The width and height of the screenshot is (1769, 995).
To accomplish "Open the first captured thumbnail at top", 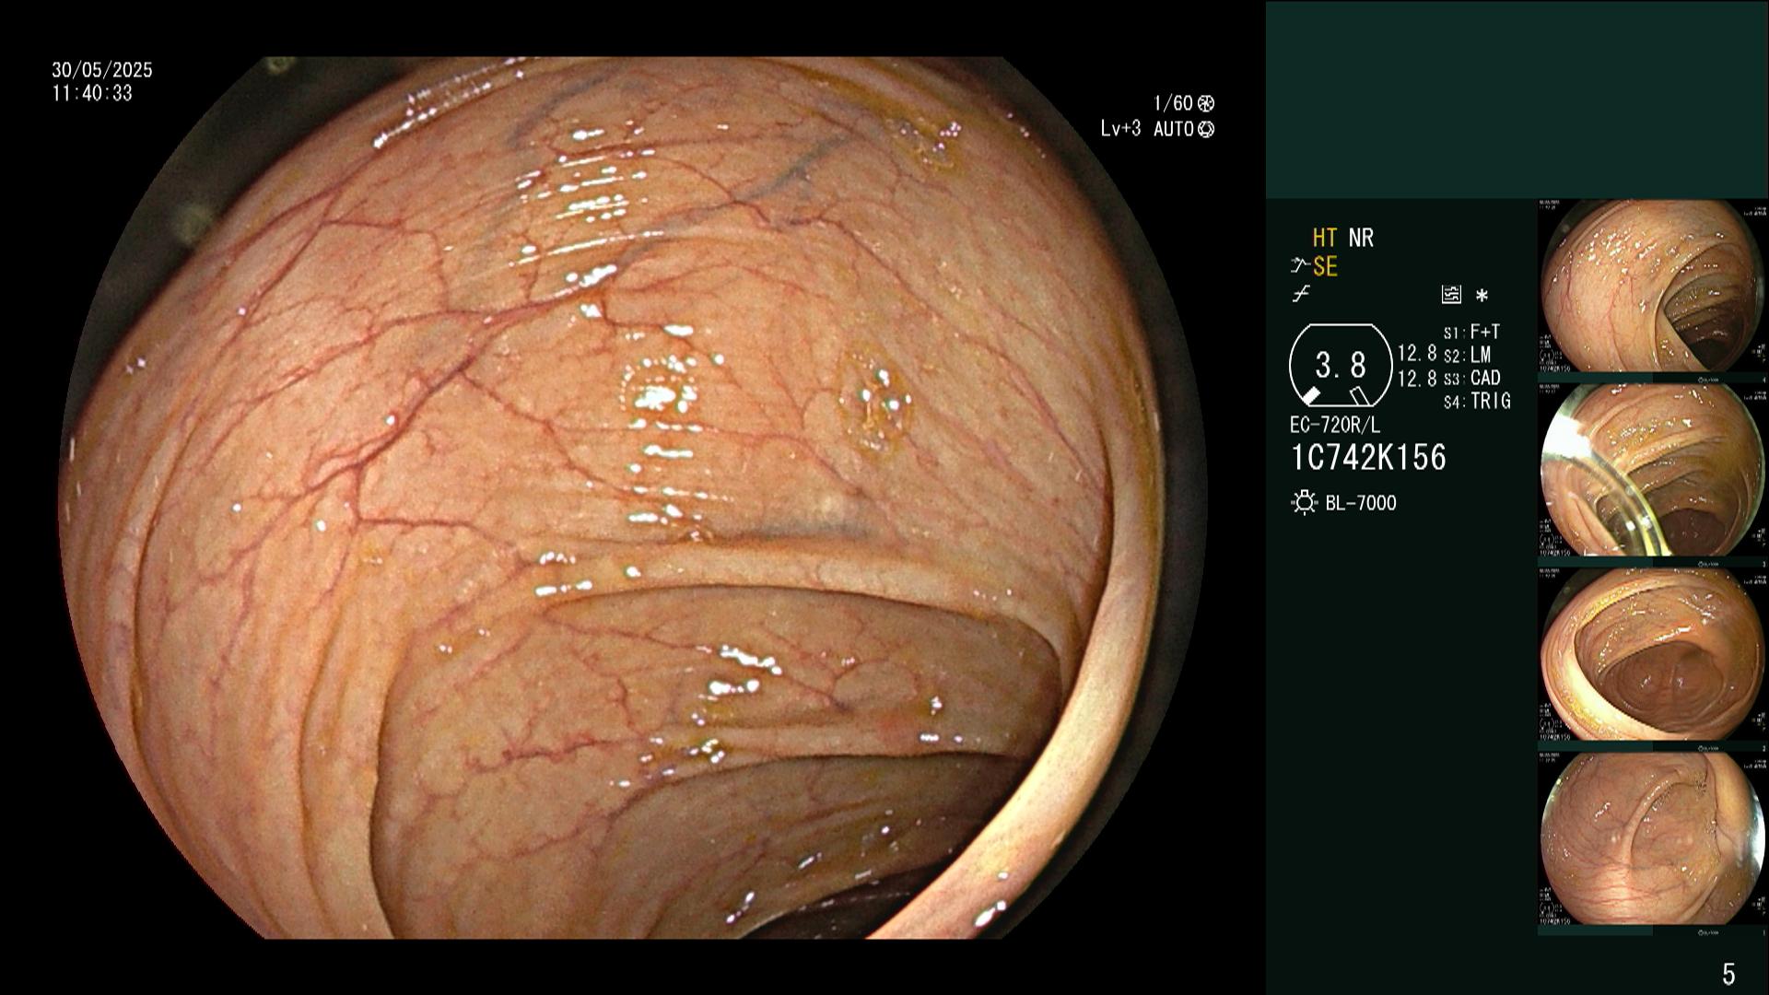I will (x=1652, y=287).
